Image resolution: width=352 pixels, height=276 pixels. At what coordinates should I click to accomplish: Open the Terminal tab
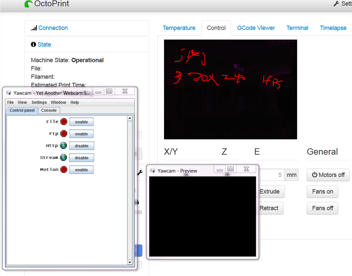(297, 28)
